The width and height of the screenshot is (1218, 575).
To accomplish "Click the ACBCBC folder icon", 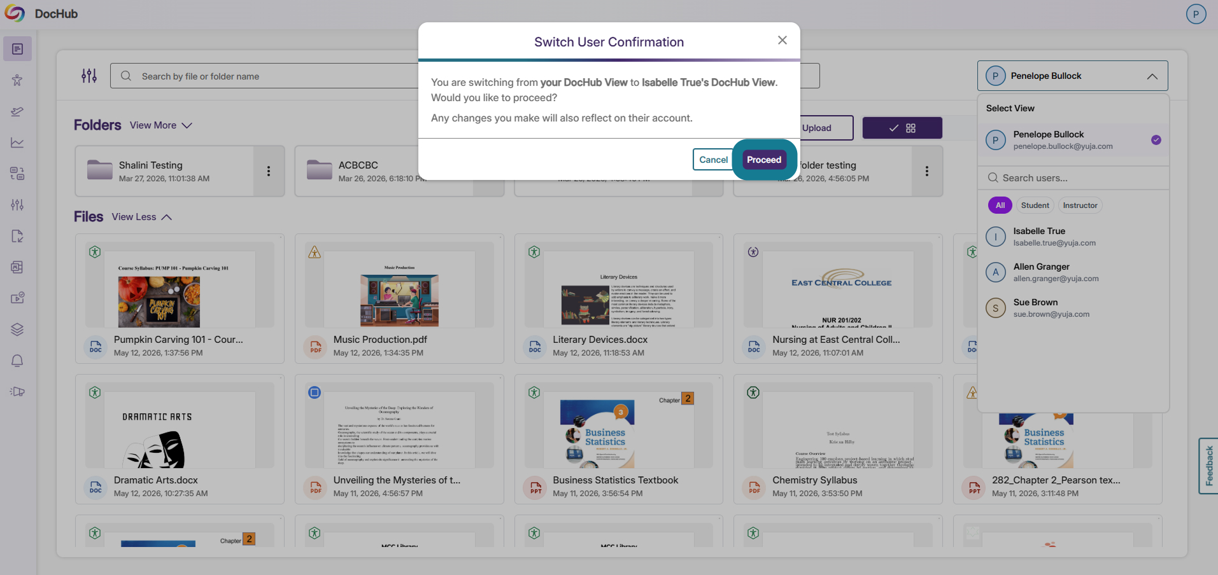I will 320,170.
